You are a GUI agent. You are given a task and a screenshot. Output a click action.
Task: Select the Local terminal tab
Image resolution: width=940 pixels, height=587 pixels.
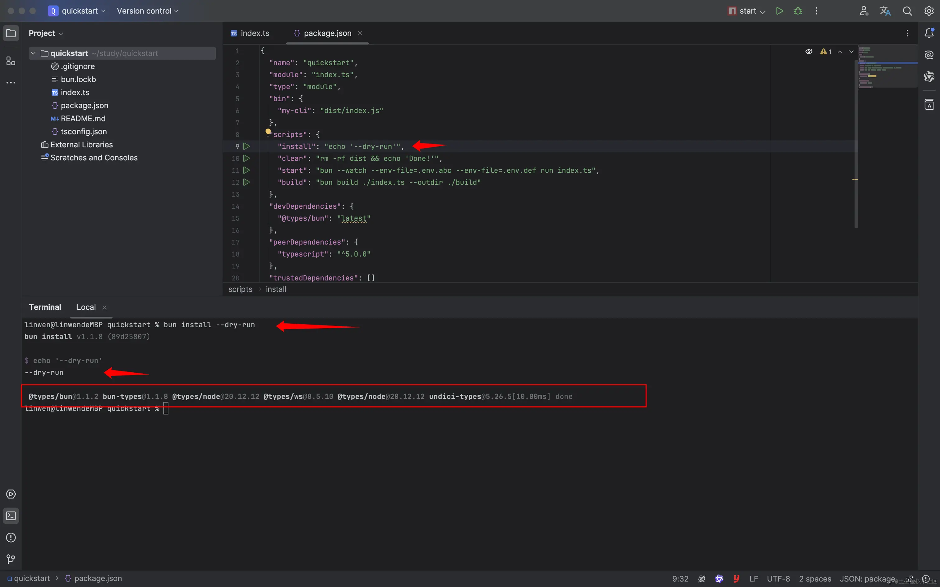pyautogui.click(x=86, y=307)
